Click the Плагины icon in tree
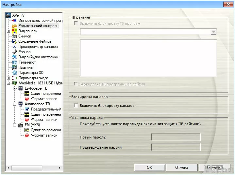The image size is (235, 175). coord(14,67)
